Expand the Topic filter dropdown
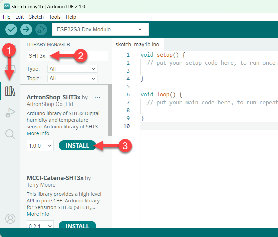The height and width of the screenshot is (237, 278). [x=72, y=78]
